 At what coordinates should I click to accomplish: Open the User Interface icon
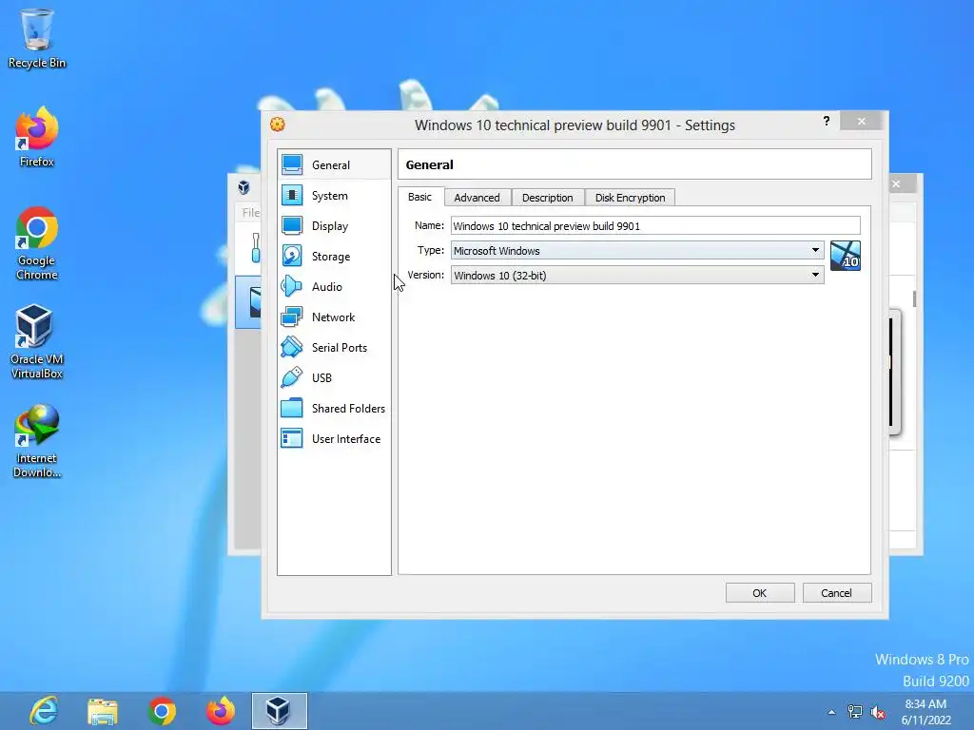[292, 439]
